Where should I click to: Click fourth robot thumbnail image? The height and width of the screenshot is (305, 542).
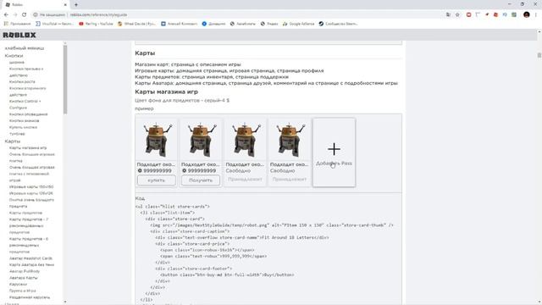tap(290, 140)
